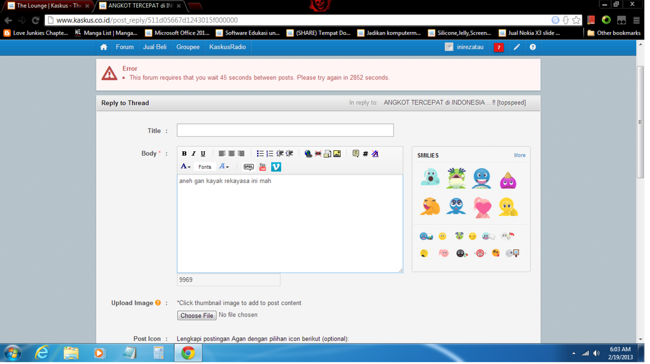Click the Choose File button
This screenshot has height=364, width=650.
[197, 316]
